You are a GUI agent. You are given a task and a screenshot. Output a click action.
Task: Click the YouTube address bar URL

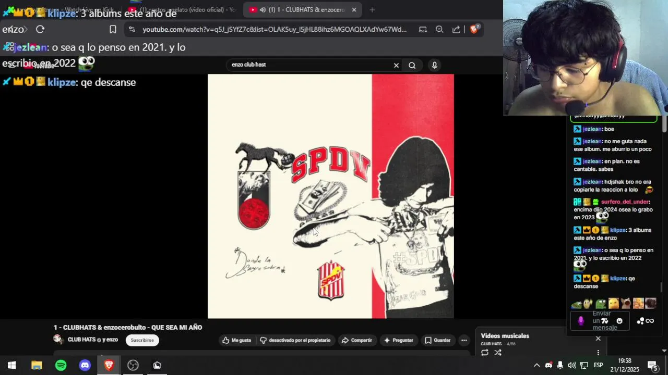click(x=275, y=30)
